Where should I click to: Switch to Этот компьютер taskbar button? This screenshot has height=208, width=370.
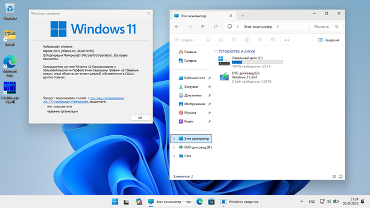tap(169, 202)
